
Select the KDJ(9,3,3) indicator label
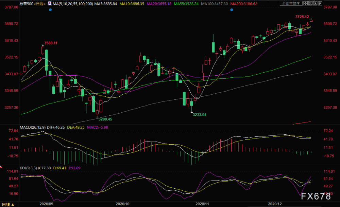pos(29,168)
